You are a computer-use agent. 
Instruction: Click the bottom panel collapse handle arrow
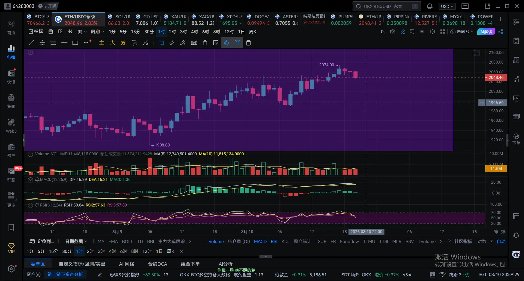266,256
